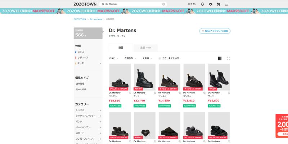The height and width of the screenshot is (144, 288).
Task: Filter by メンズ gender
Action: 81,52
